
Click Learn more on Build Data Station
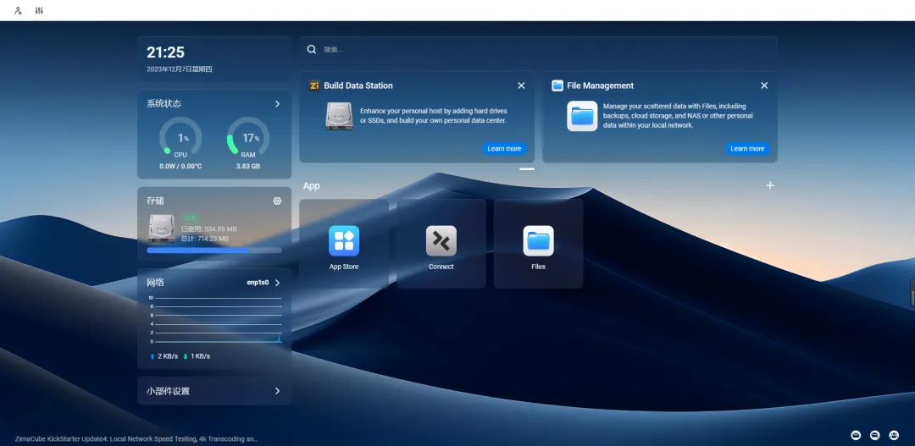click(504, 149)
